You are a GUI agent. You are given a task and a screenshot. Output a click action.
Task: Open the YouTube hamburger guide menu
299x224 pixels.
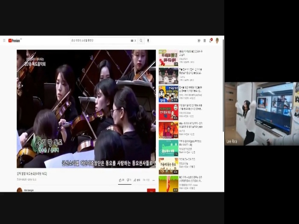pyautogui.click(x=4, y=41)
